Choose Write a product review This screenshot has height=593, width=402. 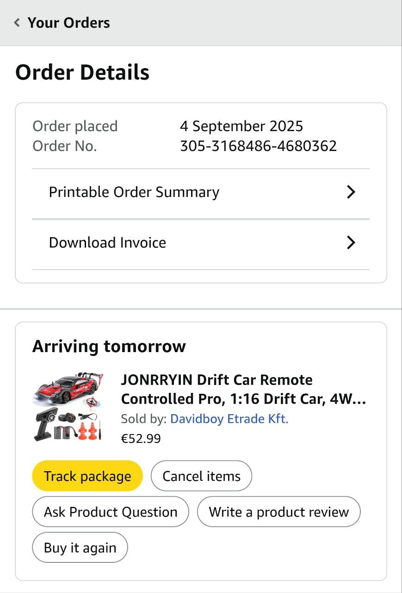278,512
